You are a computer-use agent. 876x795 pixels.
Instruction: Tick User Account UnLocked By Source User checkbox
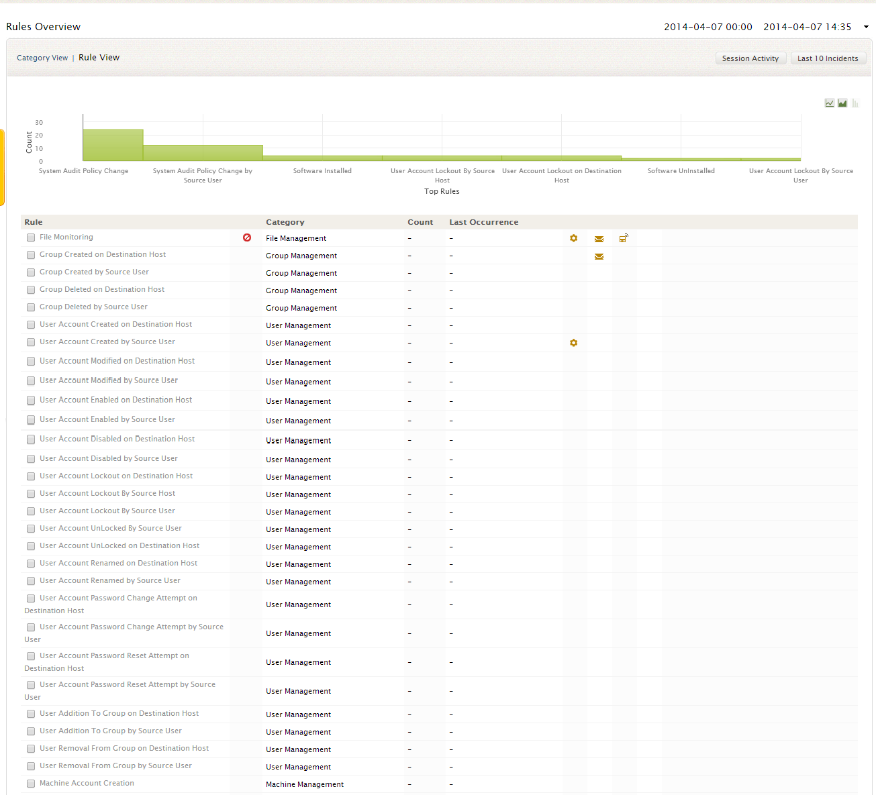coord(31,529)
